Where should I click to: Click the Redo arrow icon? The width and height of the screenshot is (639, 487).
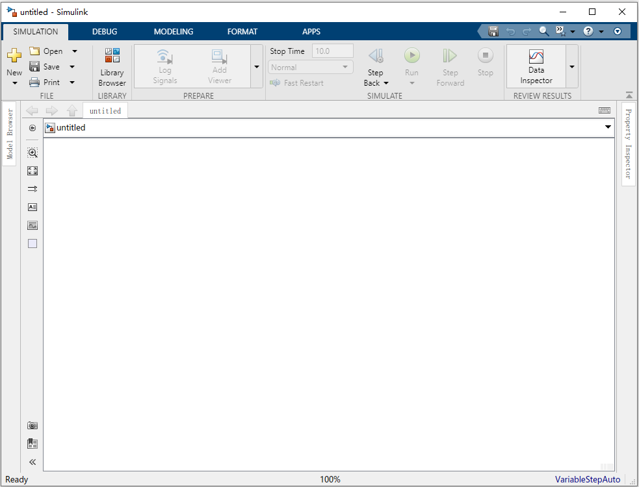527,31
